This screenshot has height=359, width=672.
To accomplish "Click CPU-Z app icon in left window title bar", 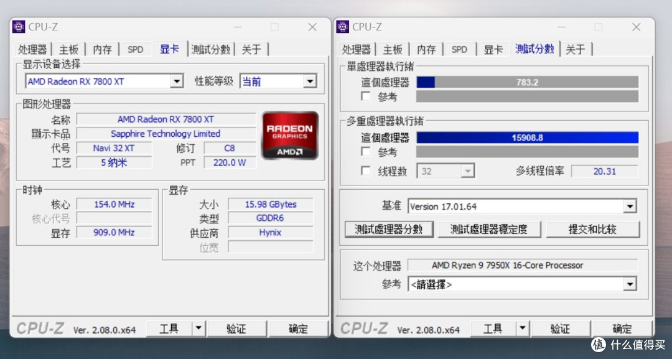I will pos(19,27).
